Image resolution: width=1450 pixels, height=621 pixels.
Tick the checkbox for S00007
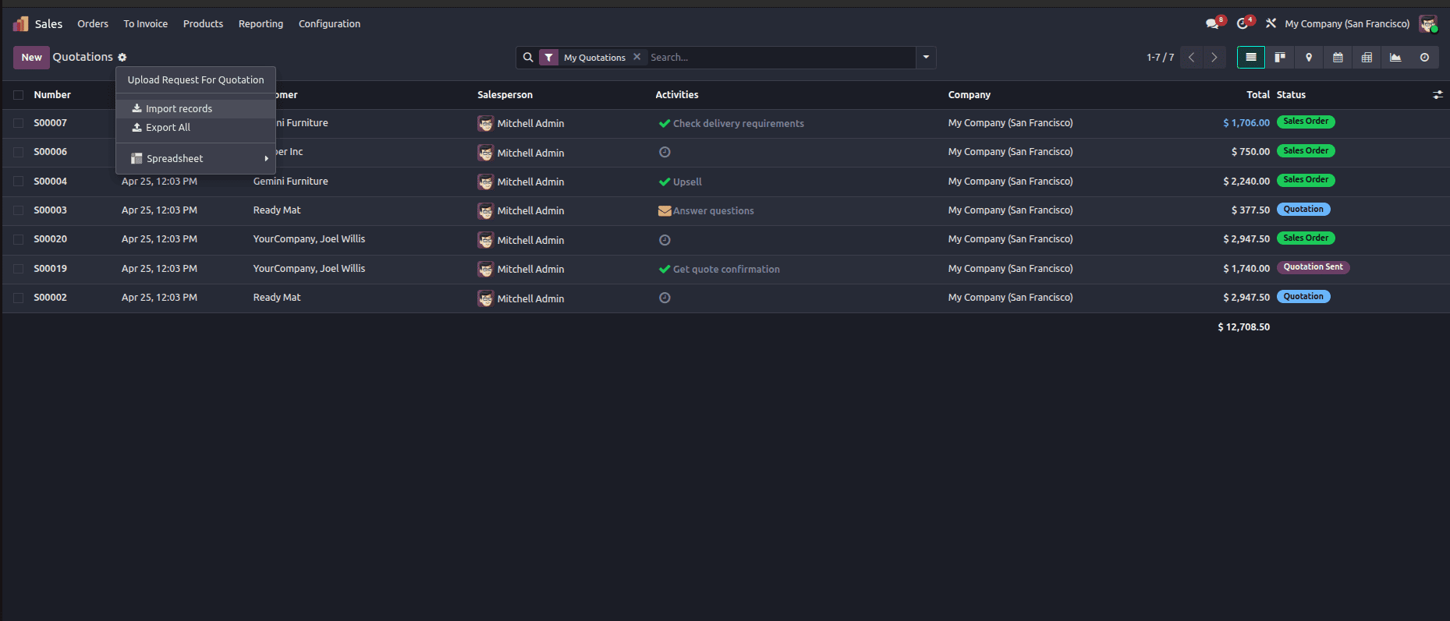pyautogui.click(x=18, y=123)
